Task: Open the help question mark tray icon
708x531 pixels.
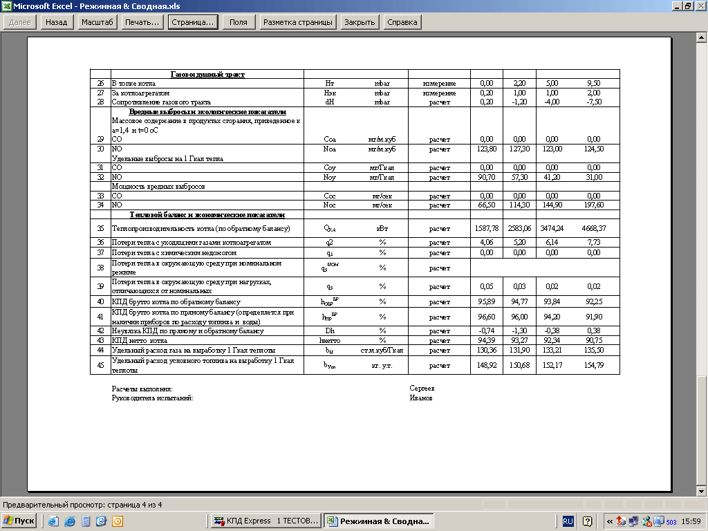Action: click(588, 521)
